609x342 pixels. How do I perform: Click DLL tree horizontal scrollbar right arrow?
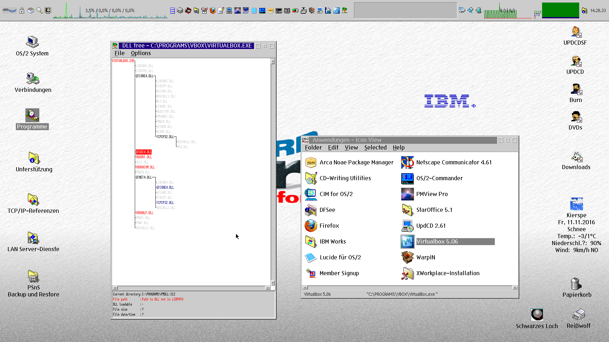click(x=268, y=288)
